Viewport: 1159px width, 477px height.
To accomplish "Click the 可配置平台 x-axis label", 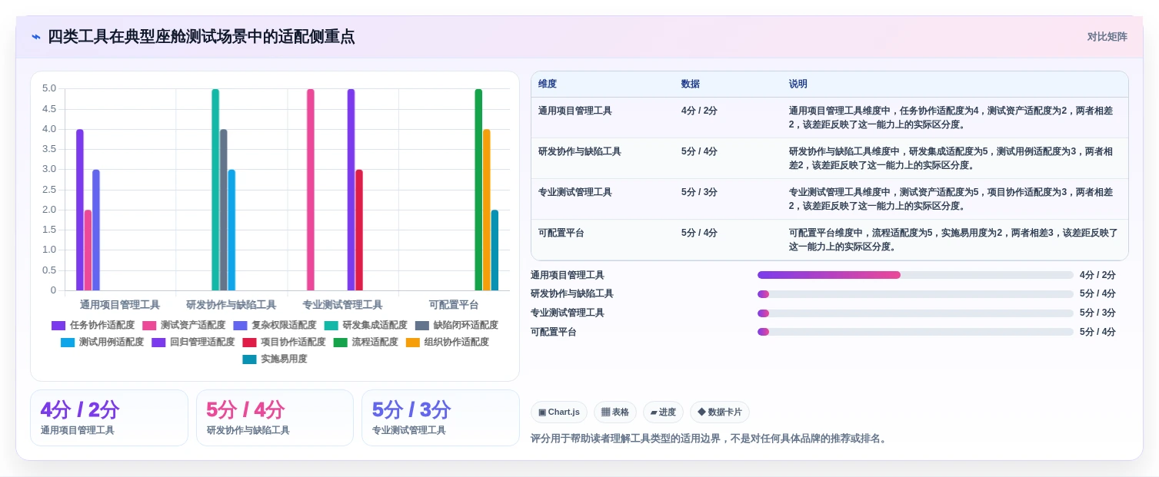I will pos(454,305).
